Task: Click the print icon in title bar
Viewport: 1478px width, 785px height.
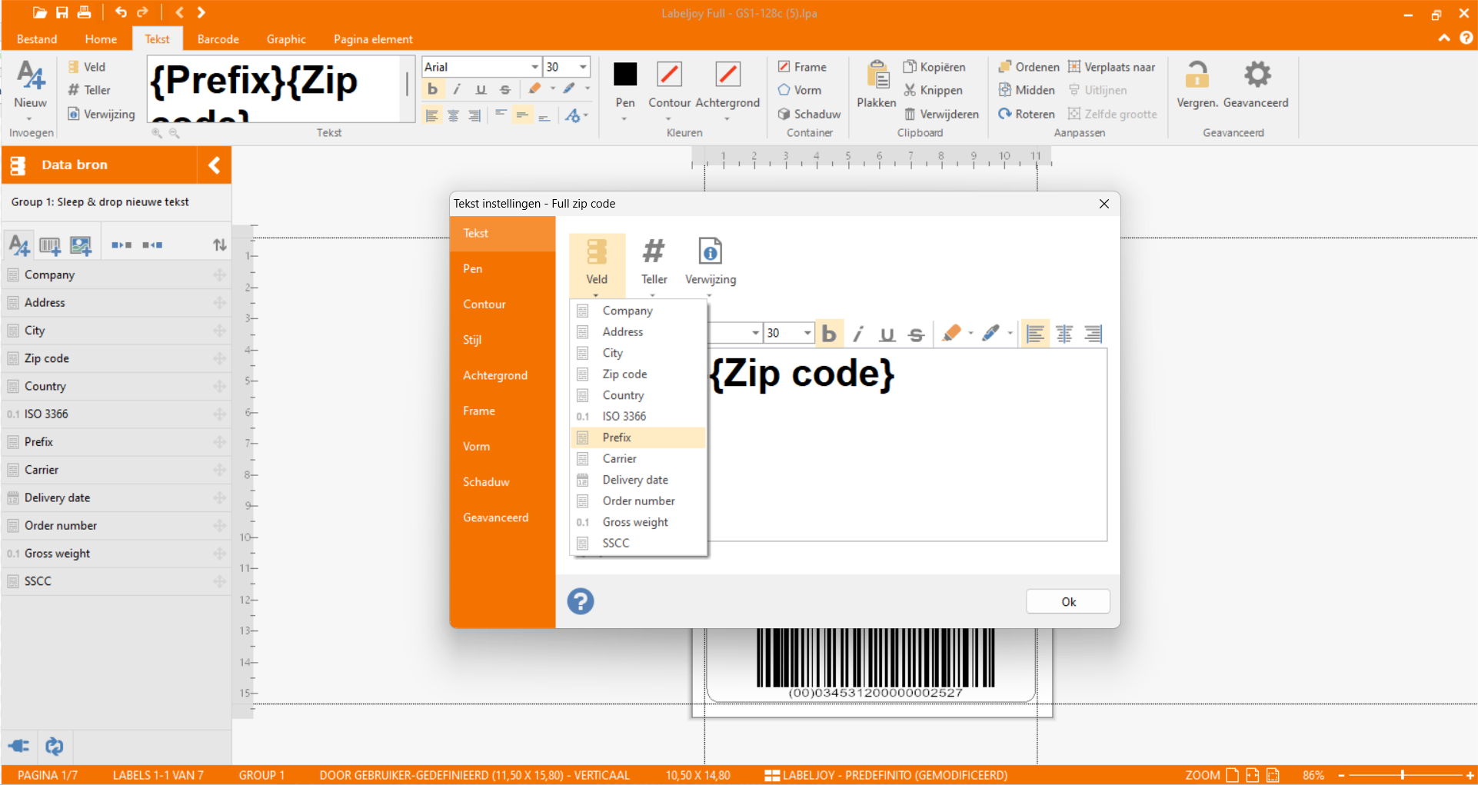Action: [x=85, y=12]
